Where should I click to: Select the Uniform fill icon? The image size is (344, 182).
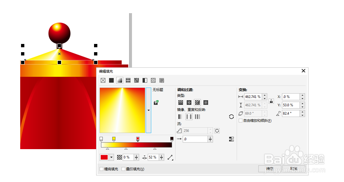tap(111, 81)
